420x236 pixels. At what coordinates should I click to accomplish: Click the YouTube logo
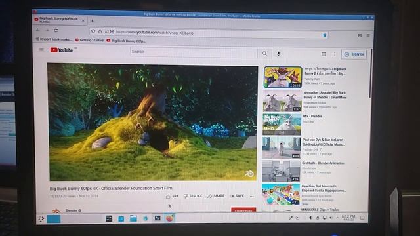(62, 50)
